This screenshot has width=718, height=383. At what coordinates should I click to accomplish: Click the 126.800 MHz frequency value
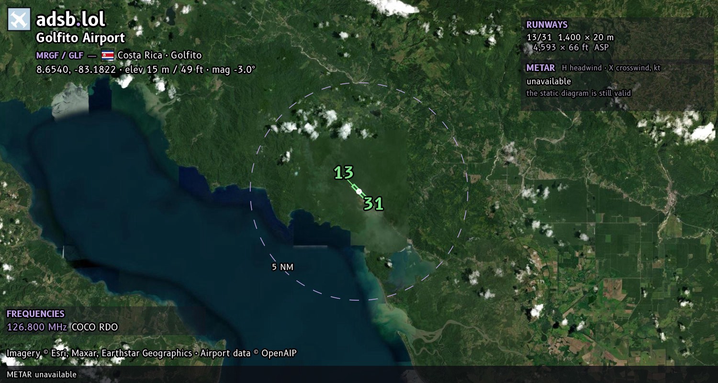37,327
